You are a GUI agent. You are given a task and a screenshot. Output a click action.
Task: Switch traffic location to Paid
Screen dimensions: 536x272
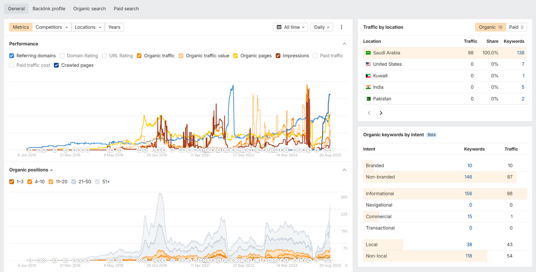click(x=516, y=27)
